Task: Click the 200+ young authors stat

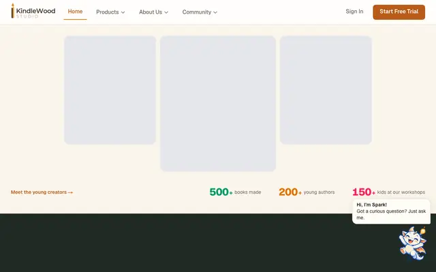Action: 307,192
